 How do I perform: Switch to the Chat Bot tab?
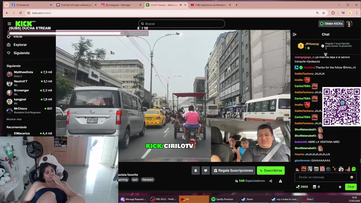[76, 5]
